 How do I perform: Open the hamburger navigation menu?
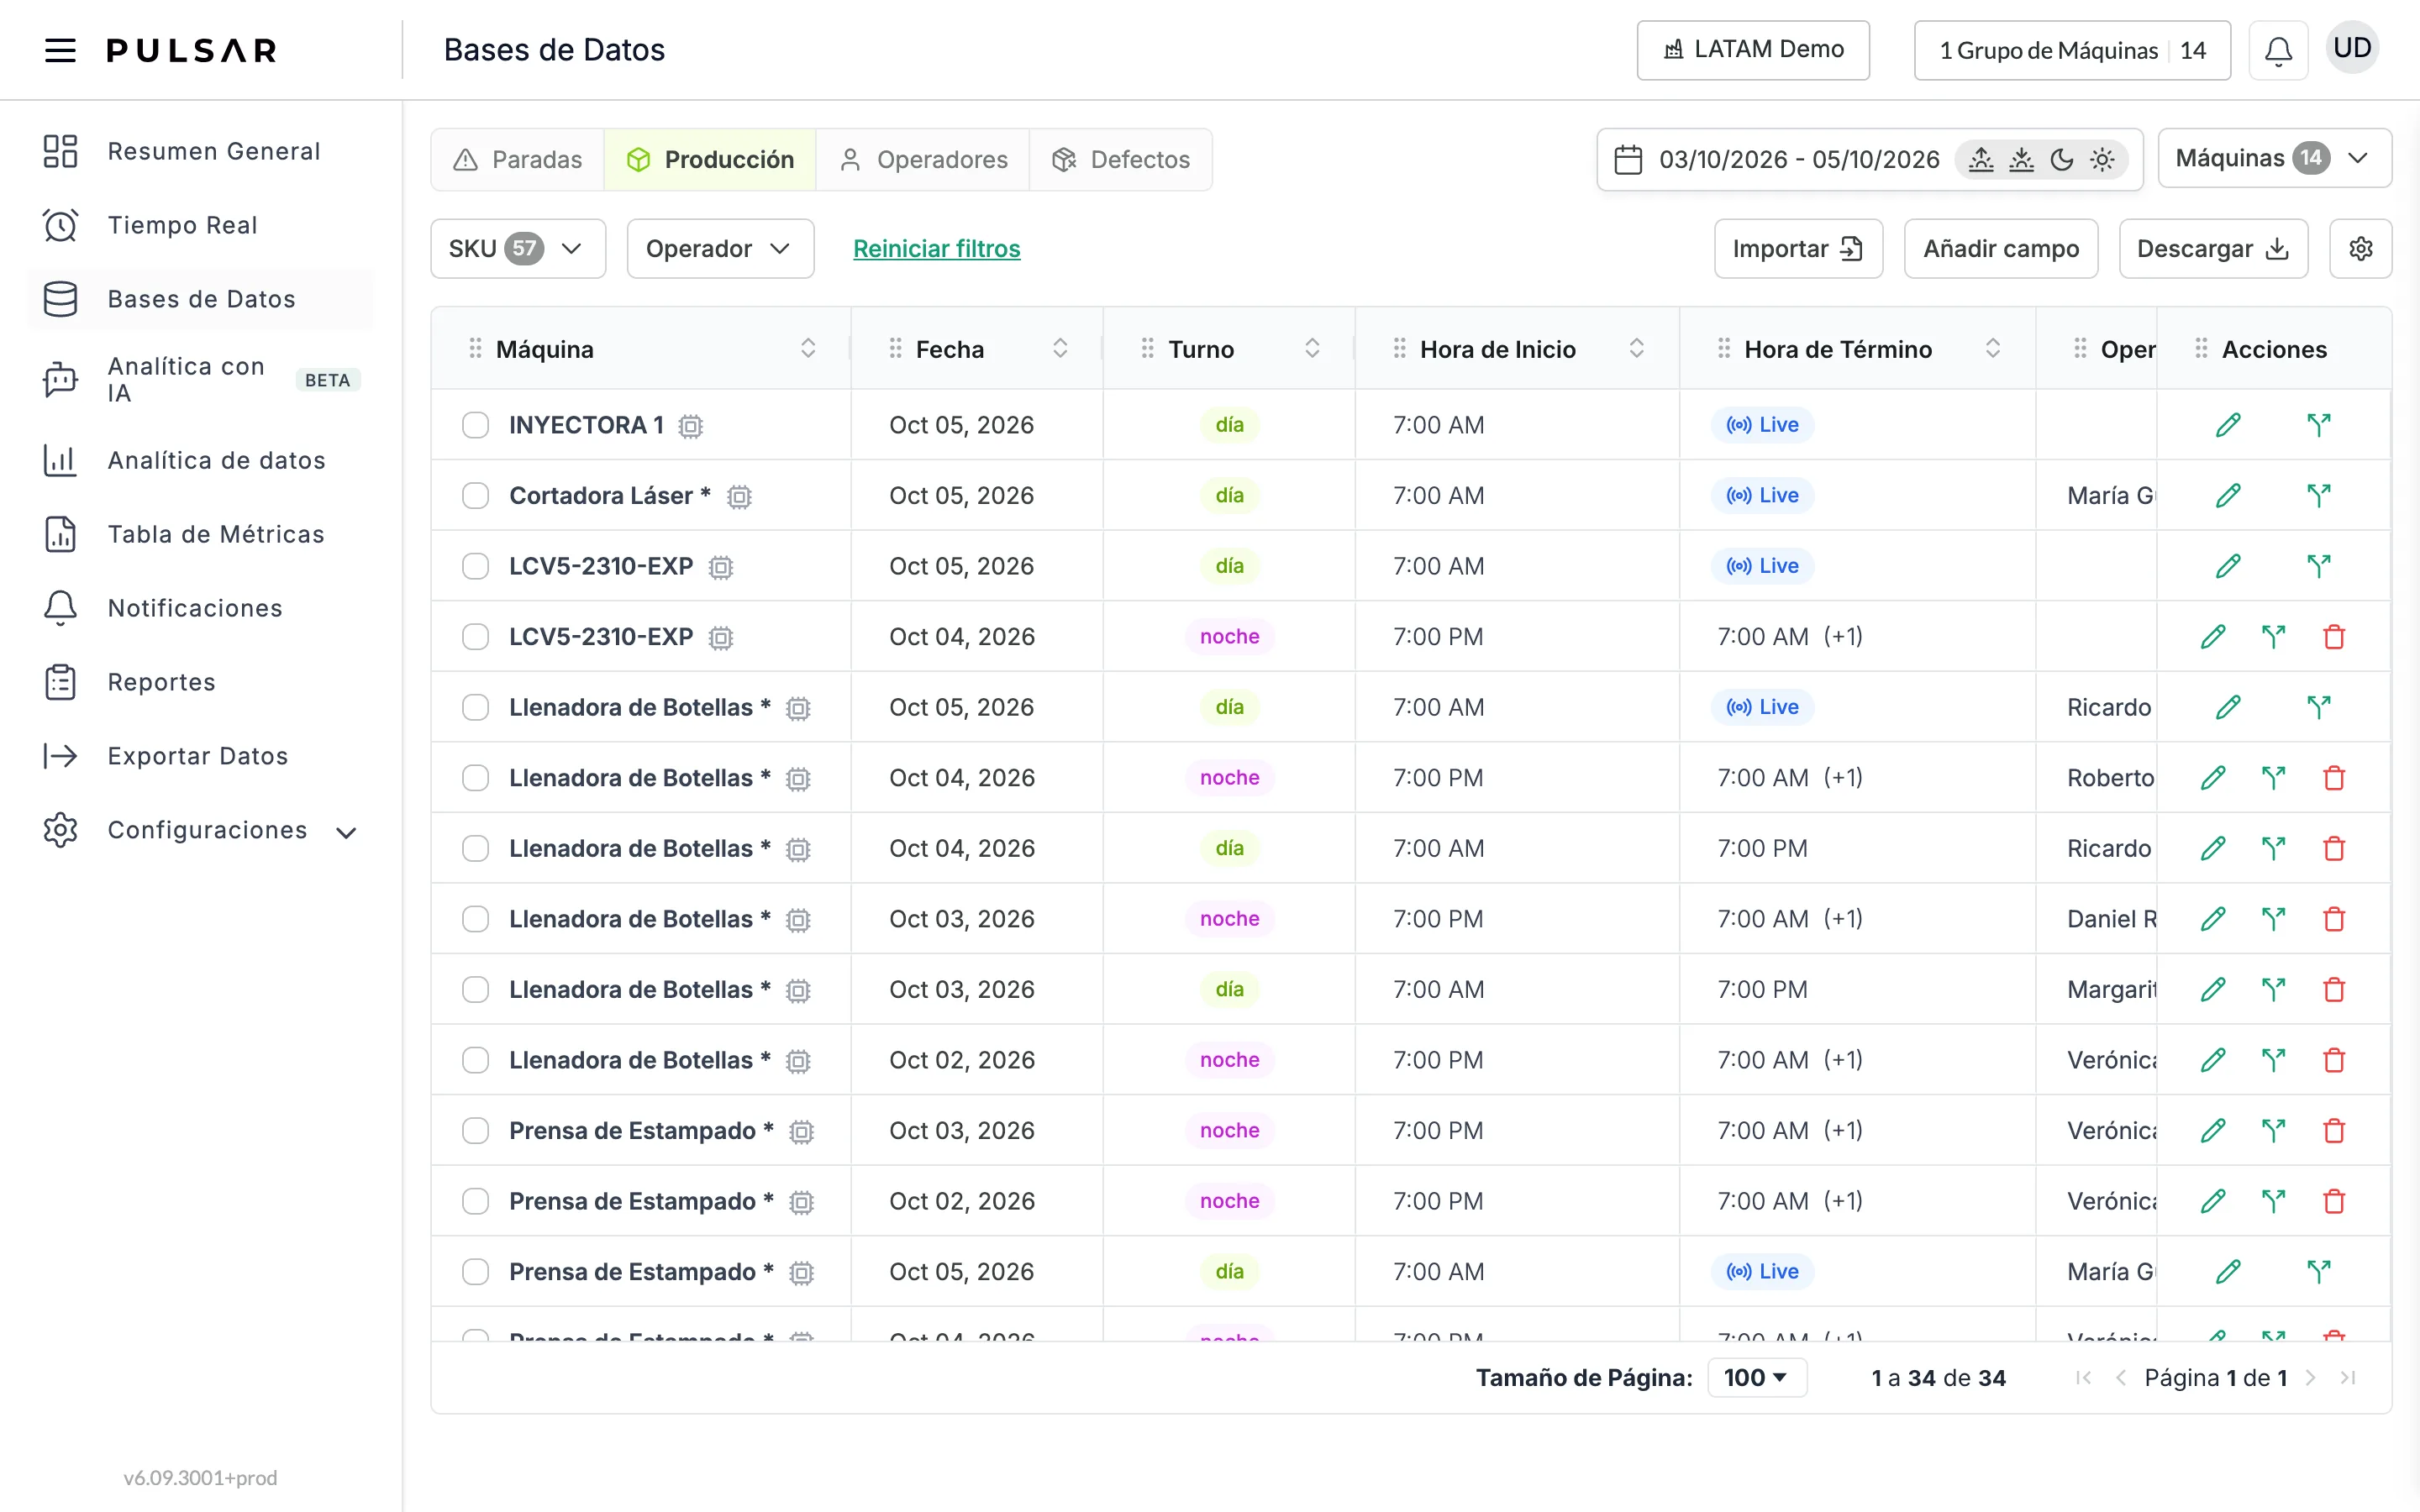(x=60, y=50)
